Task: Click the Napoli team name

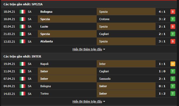Action: 45,64
